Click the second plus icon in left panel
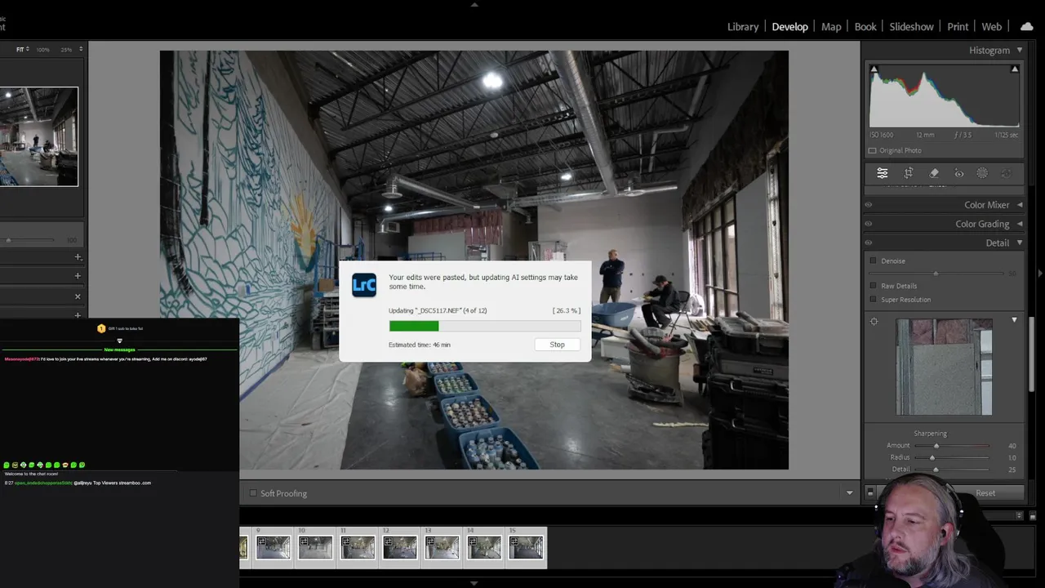Image resolution: width=1045 pixels, height=588 pixels. pos(78,276)
